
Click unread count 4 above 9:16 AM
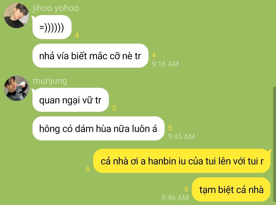pos(154,55)
